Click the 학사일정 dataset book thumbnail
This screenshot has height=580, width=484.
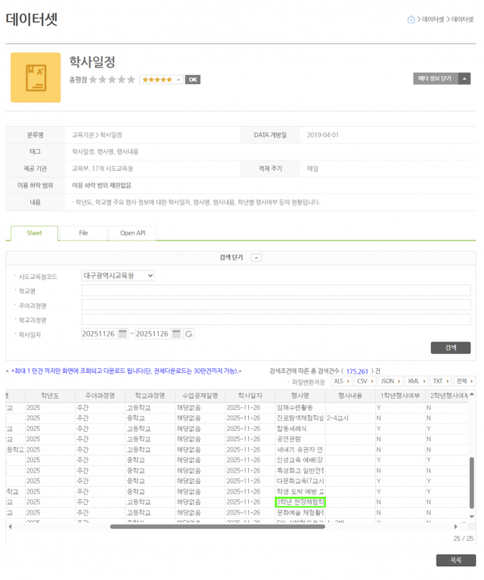pyautogui.click(x=36, y=77)
